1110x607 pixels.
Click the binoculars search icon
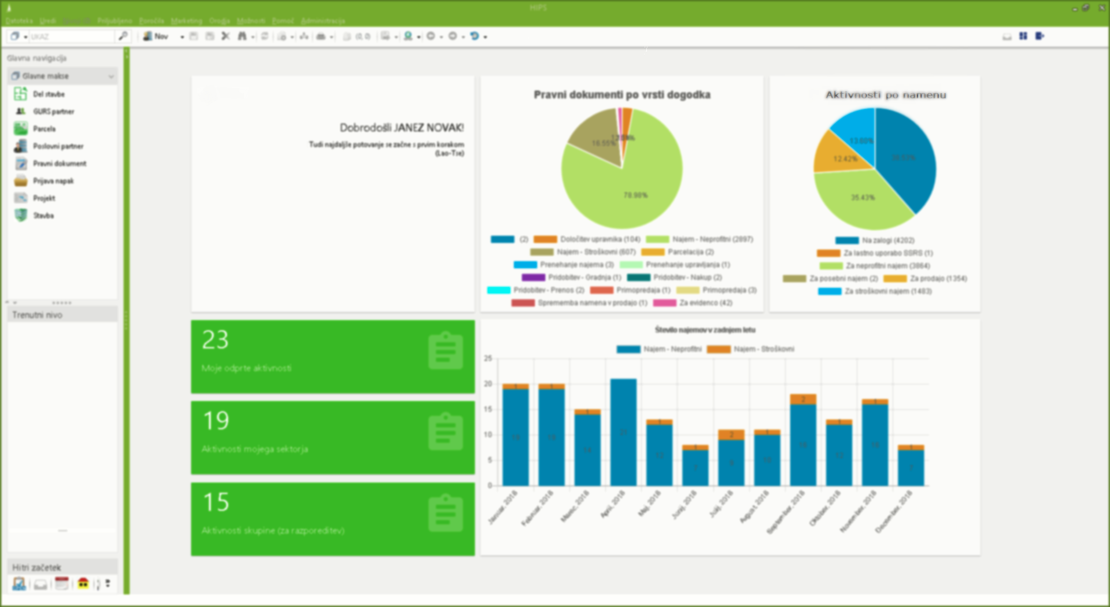click(x=242, y=36)
